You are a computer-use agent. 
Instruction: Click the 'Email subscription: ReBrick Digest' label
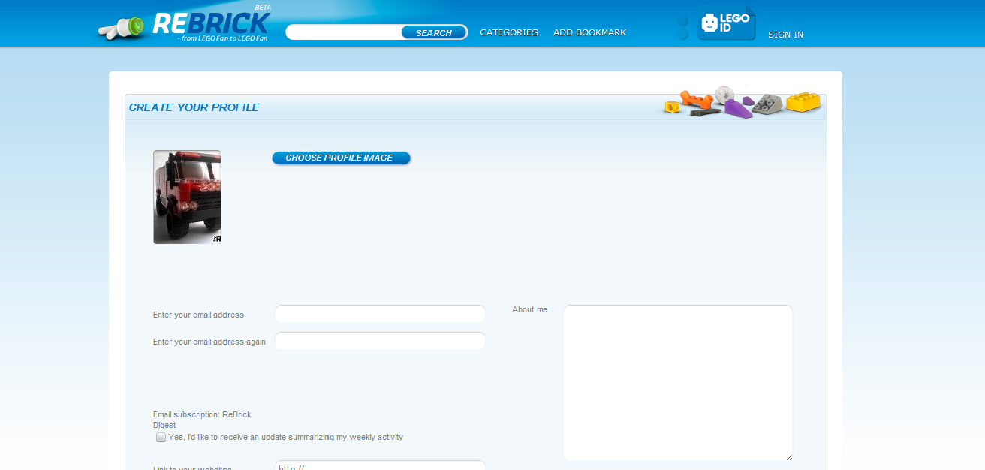pyautogui.click(x=202, y=420)
